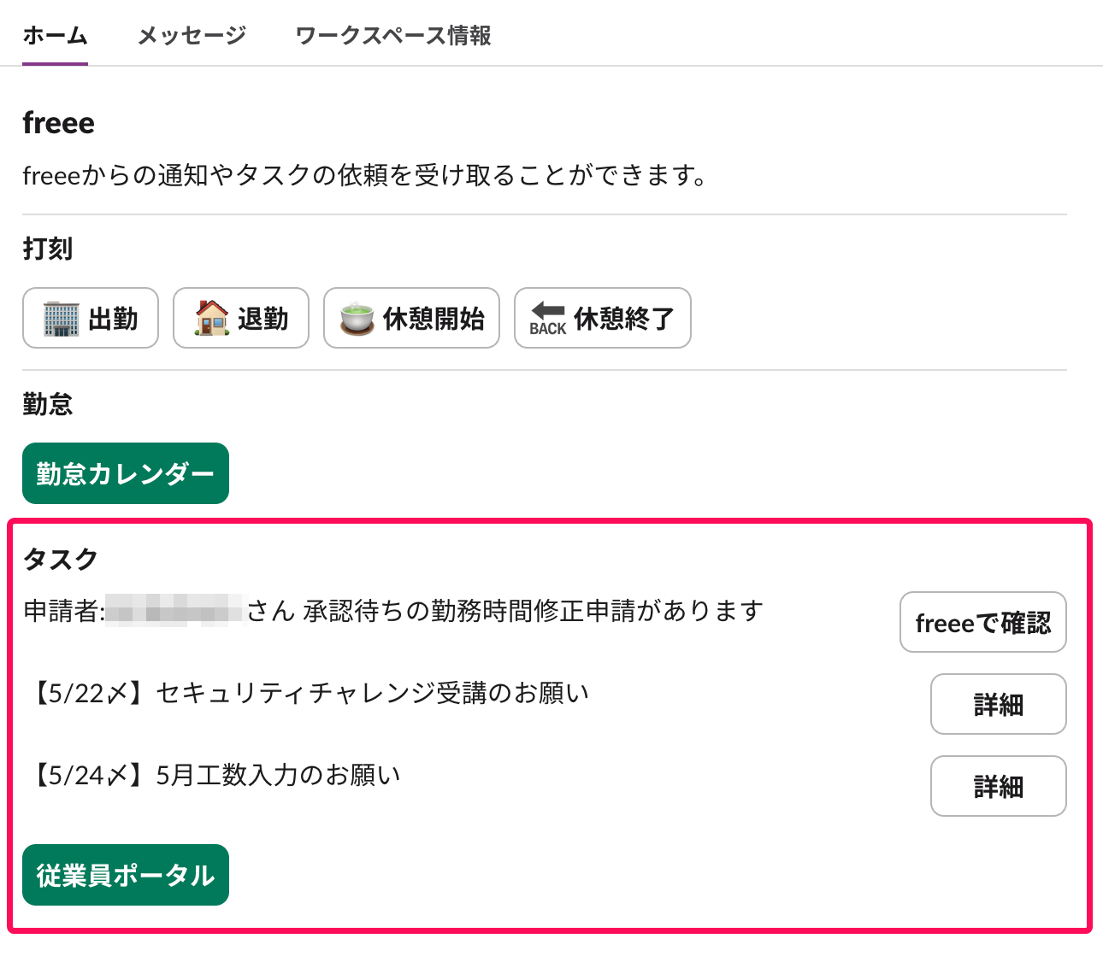
Task: Click the office building icon for 出勤
Action: tap(61, 319)
